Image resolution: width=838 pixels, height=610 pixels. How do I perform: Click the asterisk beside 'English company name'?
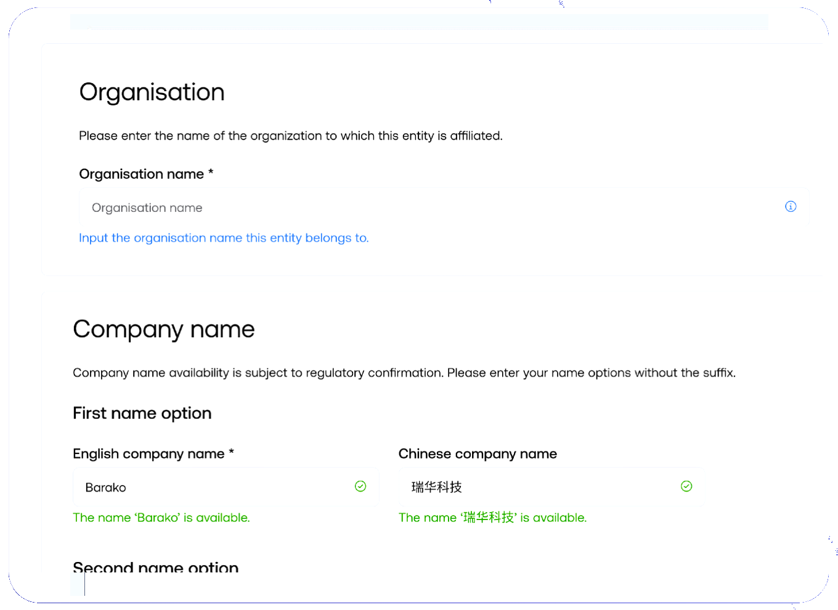click(x=232, y=453)
